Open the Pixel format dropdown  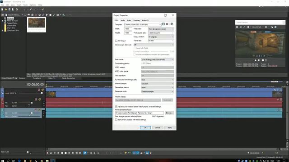(x=158, y=59)
